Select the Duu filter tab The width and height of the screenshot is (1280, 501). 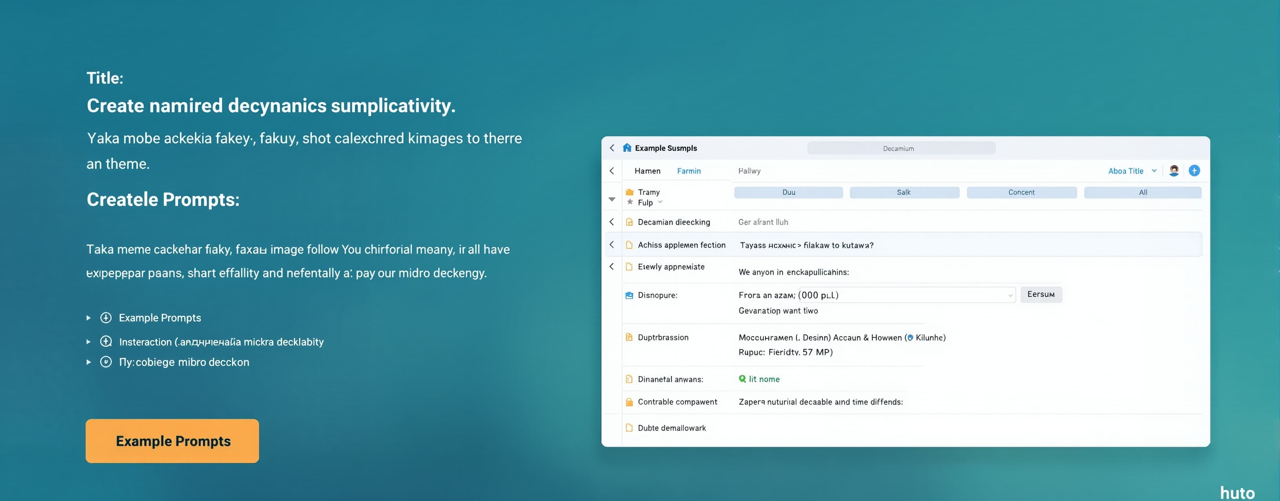pos(789,193)
